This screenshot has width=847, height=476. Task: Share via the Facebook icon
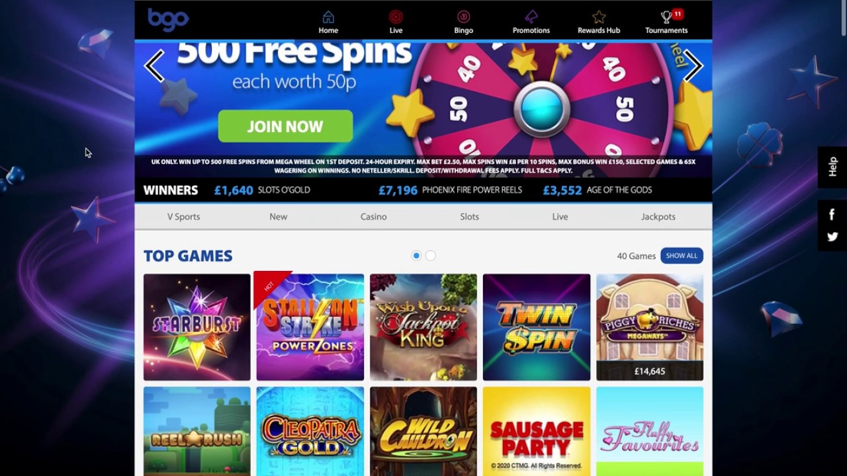point(832,214)
